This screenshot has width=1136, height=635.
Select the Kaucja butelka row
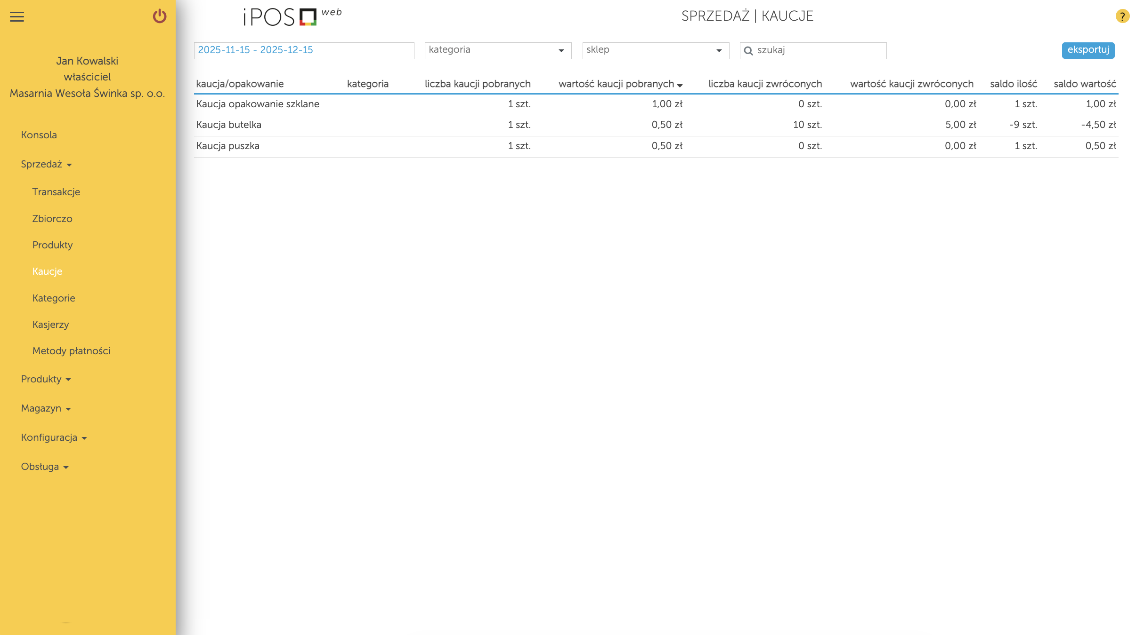click(x=229, y=125)
